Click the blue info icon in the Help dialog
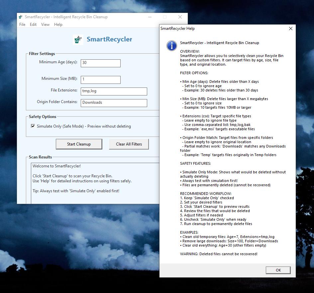314x293 pixels. coord(171,46)
